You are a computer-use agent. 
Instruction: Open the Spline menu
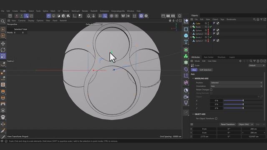pos(45,11)
